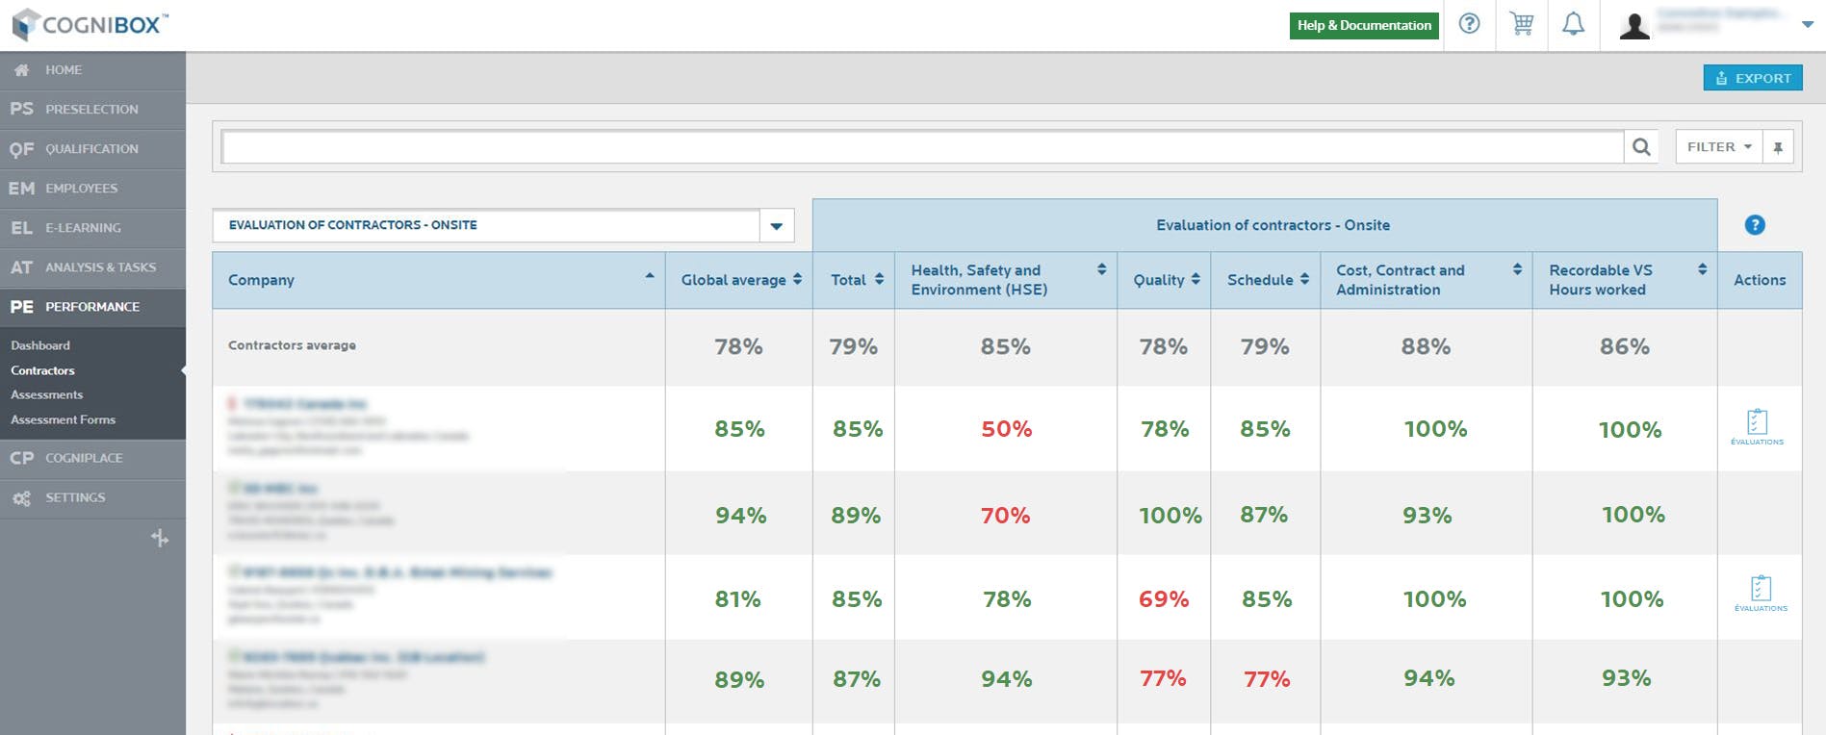Click the search magnifier icon

pyautogui.click(x=1641, y=147)
